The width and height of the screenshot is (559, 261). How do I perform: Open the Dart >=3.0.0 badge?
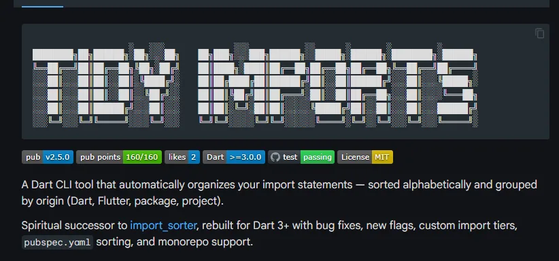coord(233,157)
